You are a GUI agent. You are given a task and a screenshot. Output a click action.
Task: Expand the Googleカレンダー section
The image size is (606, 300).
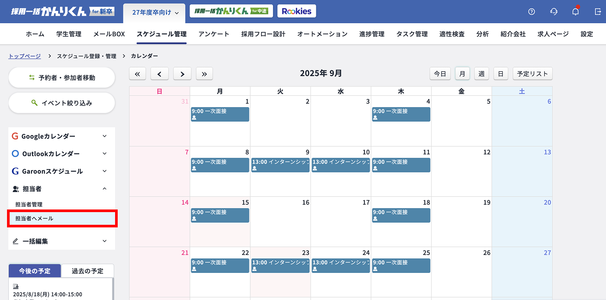click(62, 136)
